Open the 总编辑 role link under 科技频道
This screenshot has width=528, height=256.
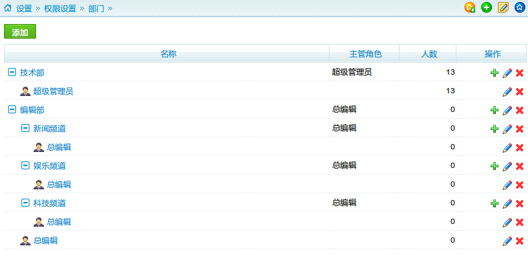(59, 222)
